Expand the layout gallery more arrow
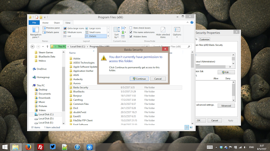The width and height of the screenshot is (270, 151). [108, 36]
